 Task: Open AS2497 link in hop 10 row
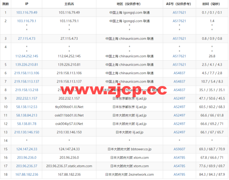[x=179, y=107]
